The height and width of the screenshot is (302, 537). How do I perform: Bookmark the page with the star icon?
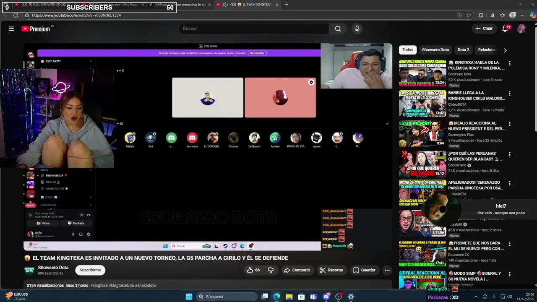tap(469, 15)
